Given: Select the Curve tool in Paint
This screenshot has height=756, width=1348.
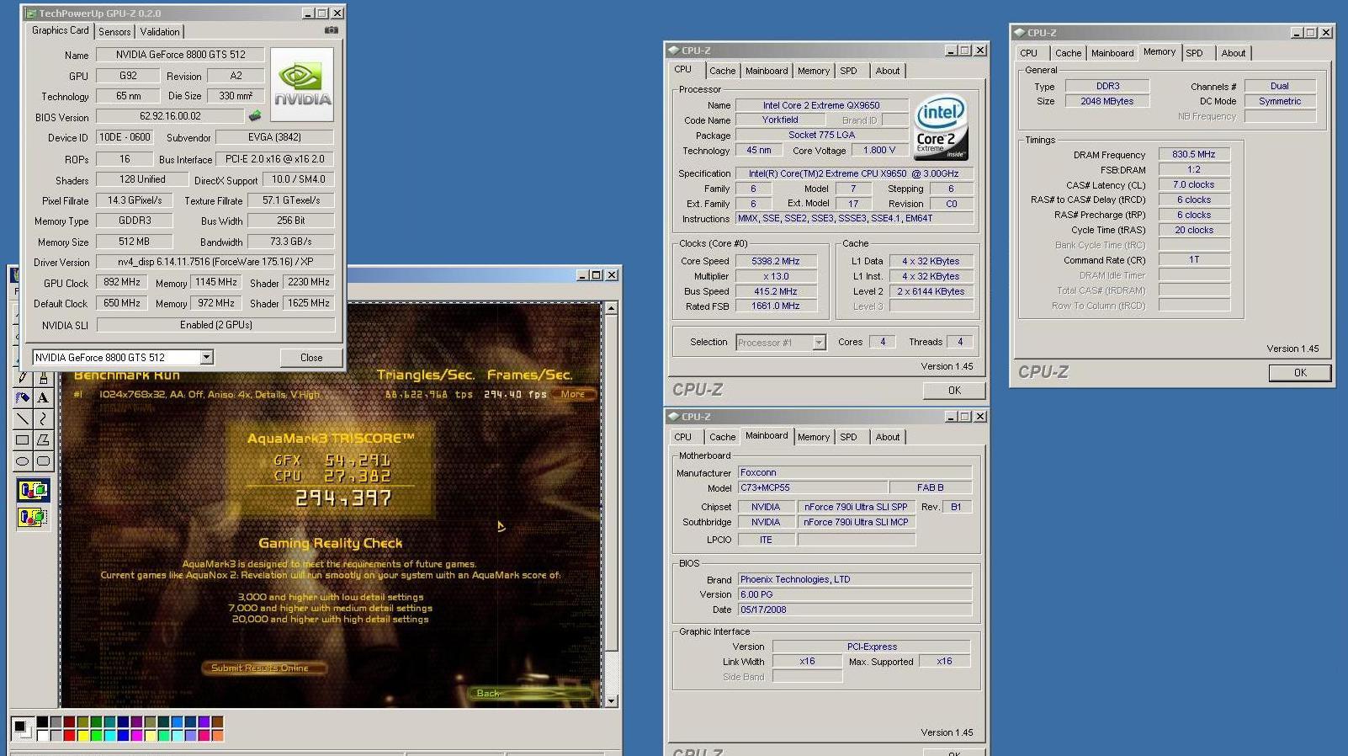Looking at the screenshot, I should point(44,418).
